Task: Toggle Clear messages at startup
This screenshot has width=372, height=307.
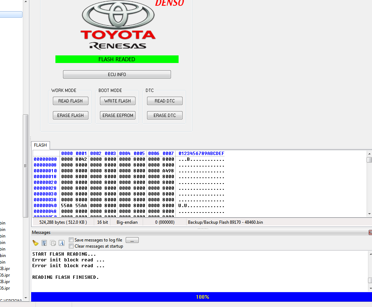Action: coord(71,246)
